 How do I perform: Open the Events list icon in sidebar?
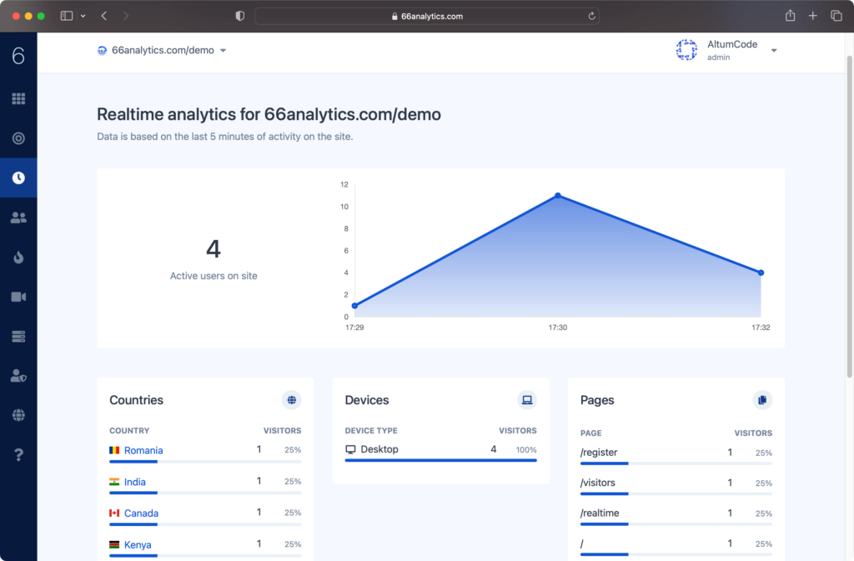(18, 335)
